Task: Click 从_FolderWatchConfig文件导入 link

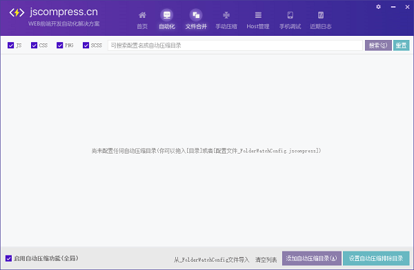Action: pyautogui.click(x=211, y=260)
